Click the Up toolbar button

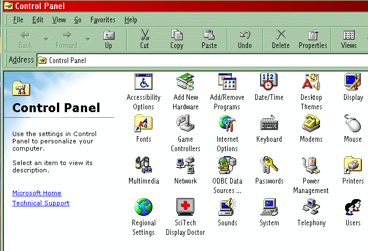pos(108,39)
